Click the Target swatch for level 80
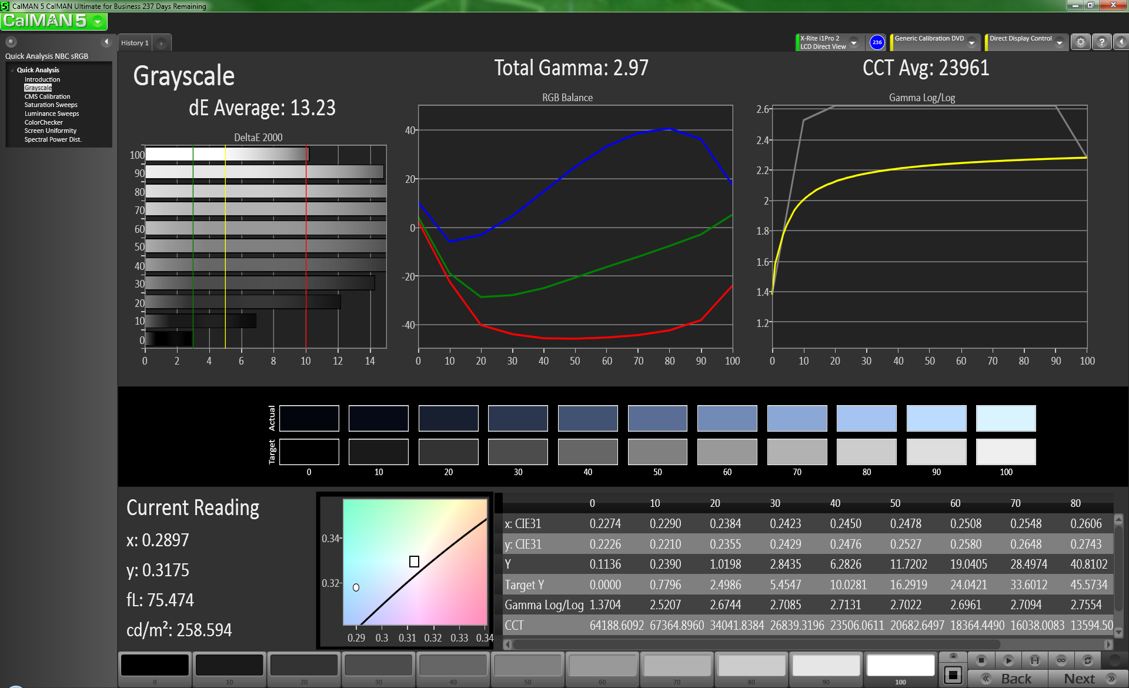The height and width of the screenshot is (688, 1129). pos(866,452)
